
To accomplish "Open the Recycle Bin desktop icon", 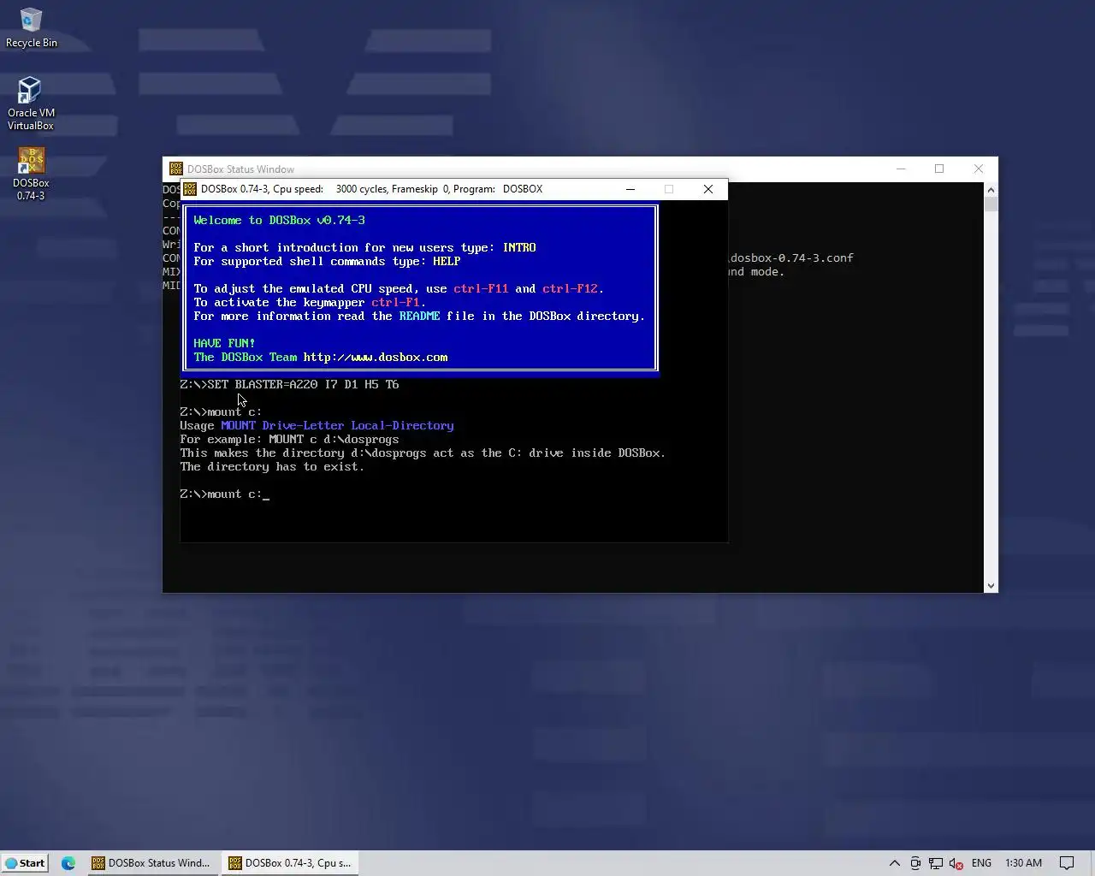I will tap(31, 28).
